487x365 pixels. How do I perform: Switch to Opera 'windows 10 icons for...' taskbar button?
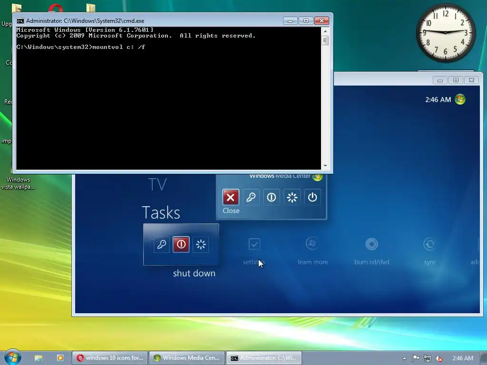(x=110, y=358)
